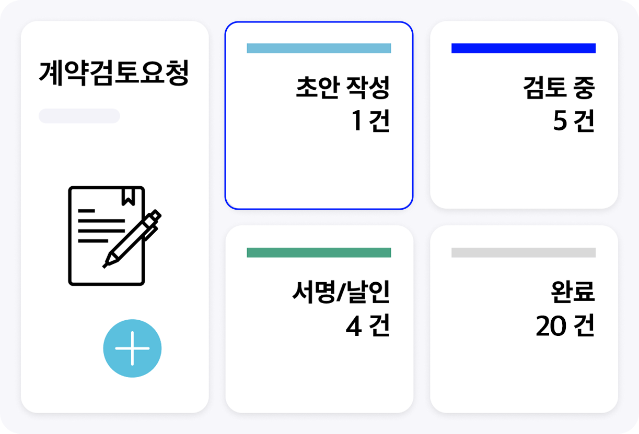The height and width of the screenshot is (434, 639).
Task: Click the 계약검토요청 title
Action: click(113, 74)
